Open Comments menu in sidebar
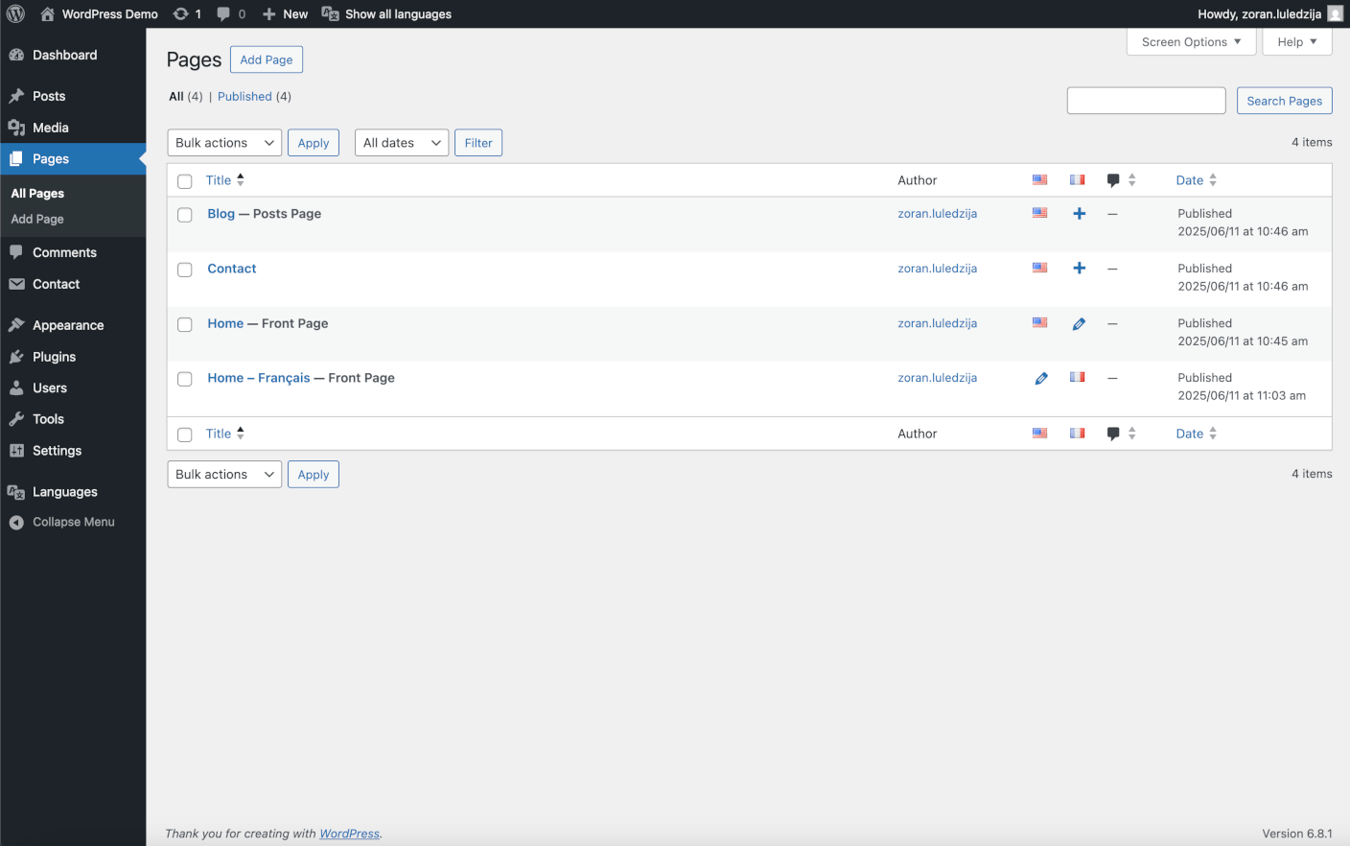This screenshot has width=1350, height=846. click(73, 252)
